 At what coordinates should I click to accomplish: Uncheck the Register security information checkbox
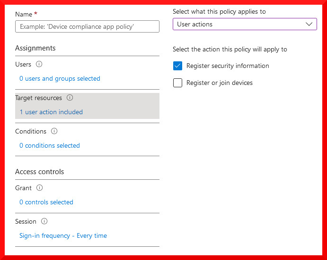[178, 66]
